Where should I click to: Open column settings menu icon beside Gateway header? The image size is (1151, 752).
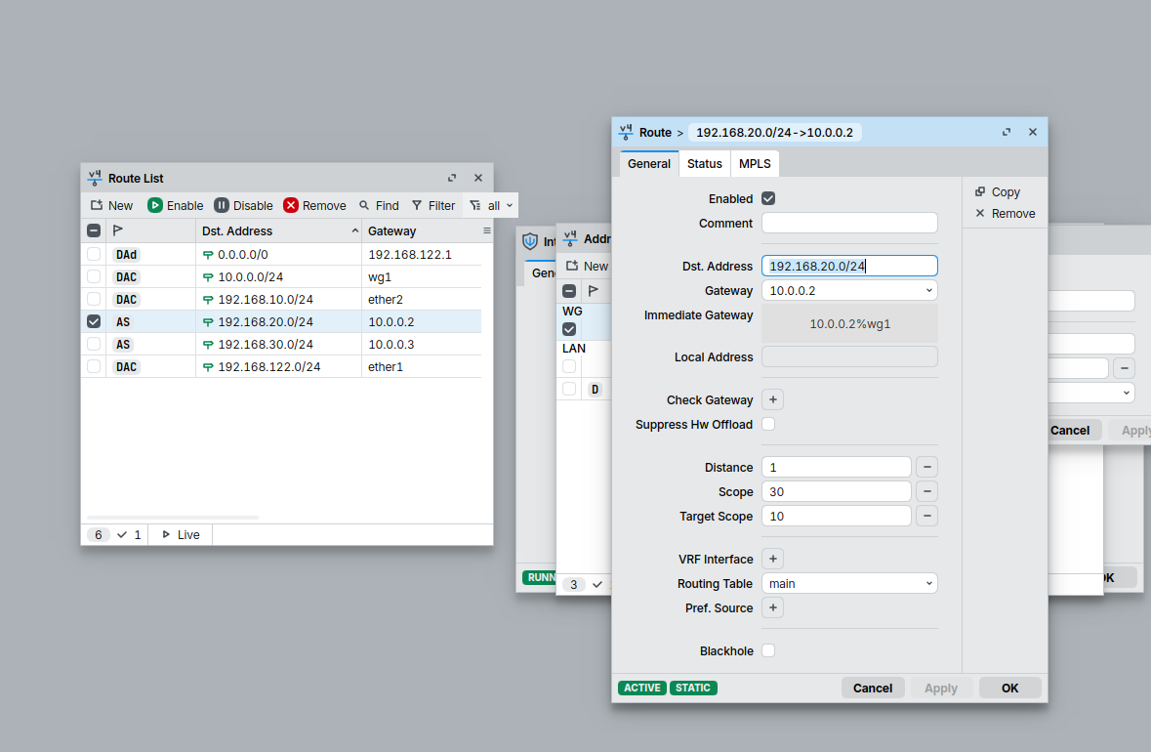click(487, 231)
